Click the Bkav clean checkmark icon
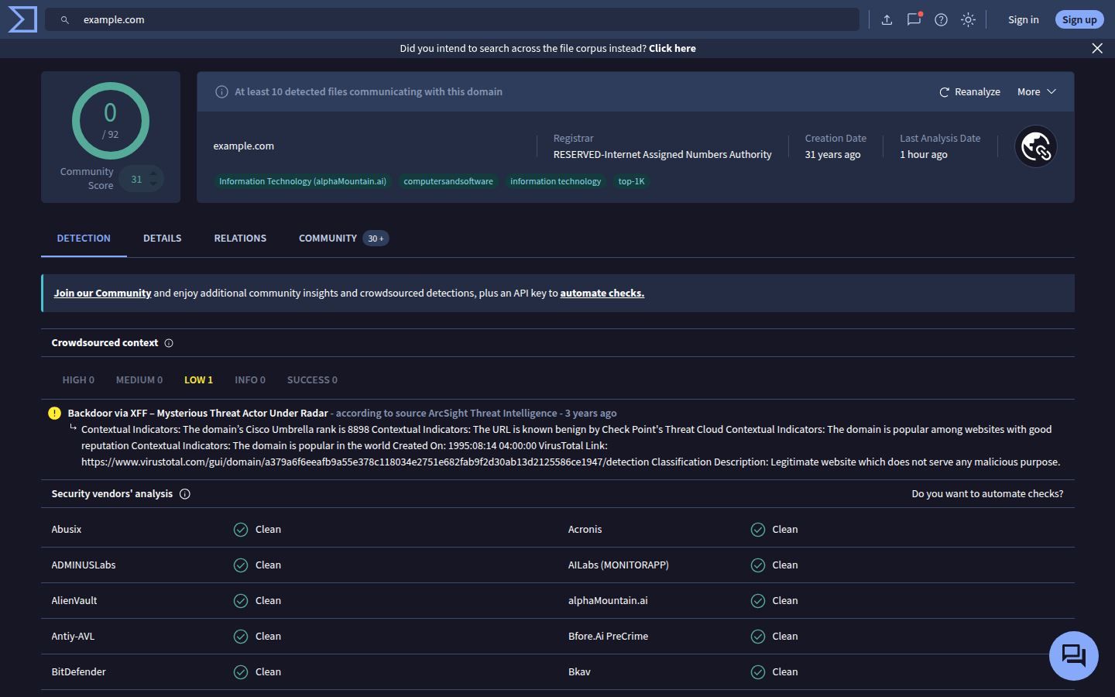1115x697 pixels. (758, 672)
